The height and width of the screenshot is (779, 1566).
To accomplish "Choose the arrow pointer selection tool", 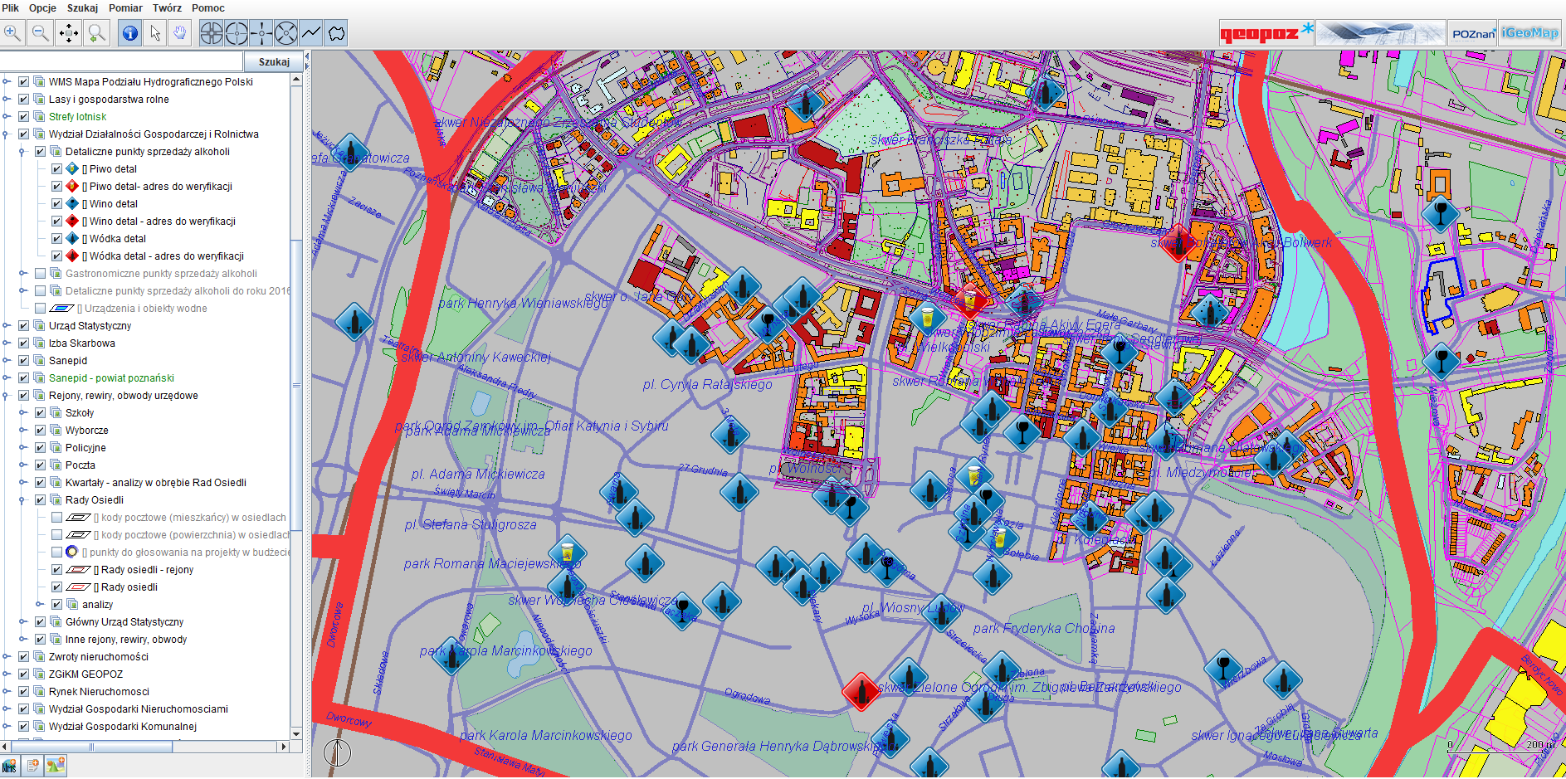I will click(155, 33).
